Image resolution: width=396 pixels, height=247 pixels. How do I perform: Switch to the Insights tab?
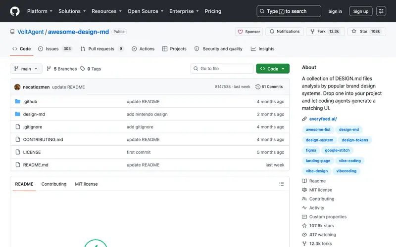pyautogui.click(x=262, y=49)
